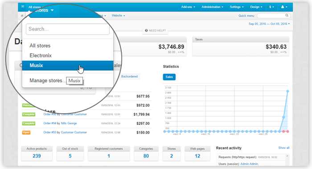Open the Administration menu

[x=212, y=7]
